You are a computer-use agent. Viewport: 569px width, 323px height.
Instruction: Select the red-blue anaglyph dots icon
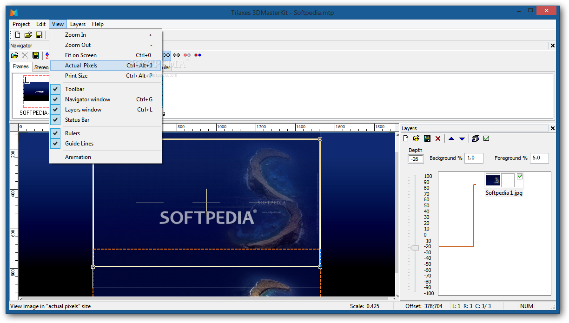point(198,55)
